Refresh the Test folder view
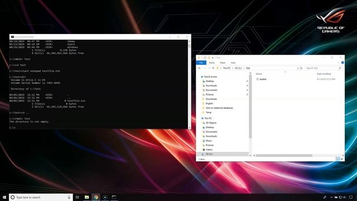Screen dimensions: 357x201 click(301, 68)
